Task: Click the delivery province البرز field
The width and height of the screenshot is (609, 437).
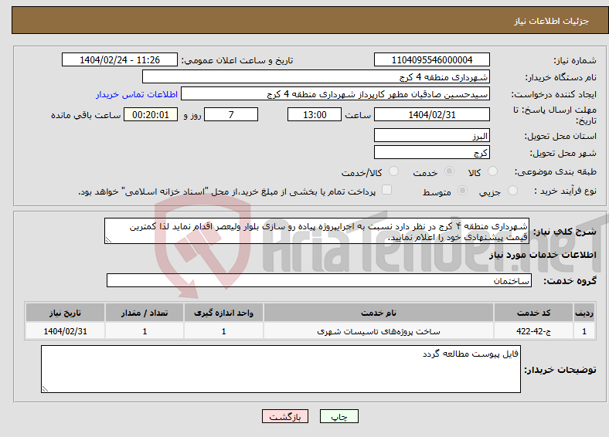Action: pyautogui.click(x=432, y=135)
